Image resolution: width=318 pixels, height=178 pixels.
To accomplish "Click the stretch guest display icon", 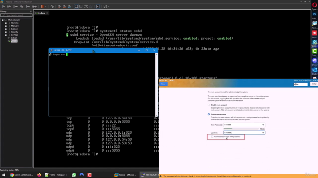I will (x=105, y=6).
